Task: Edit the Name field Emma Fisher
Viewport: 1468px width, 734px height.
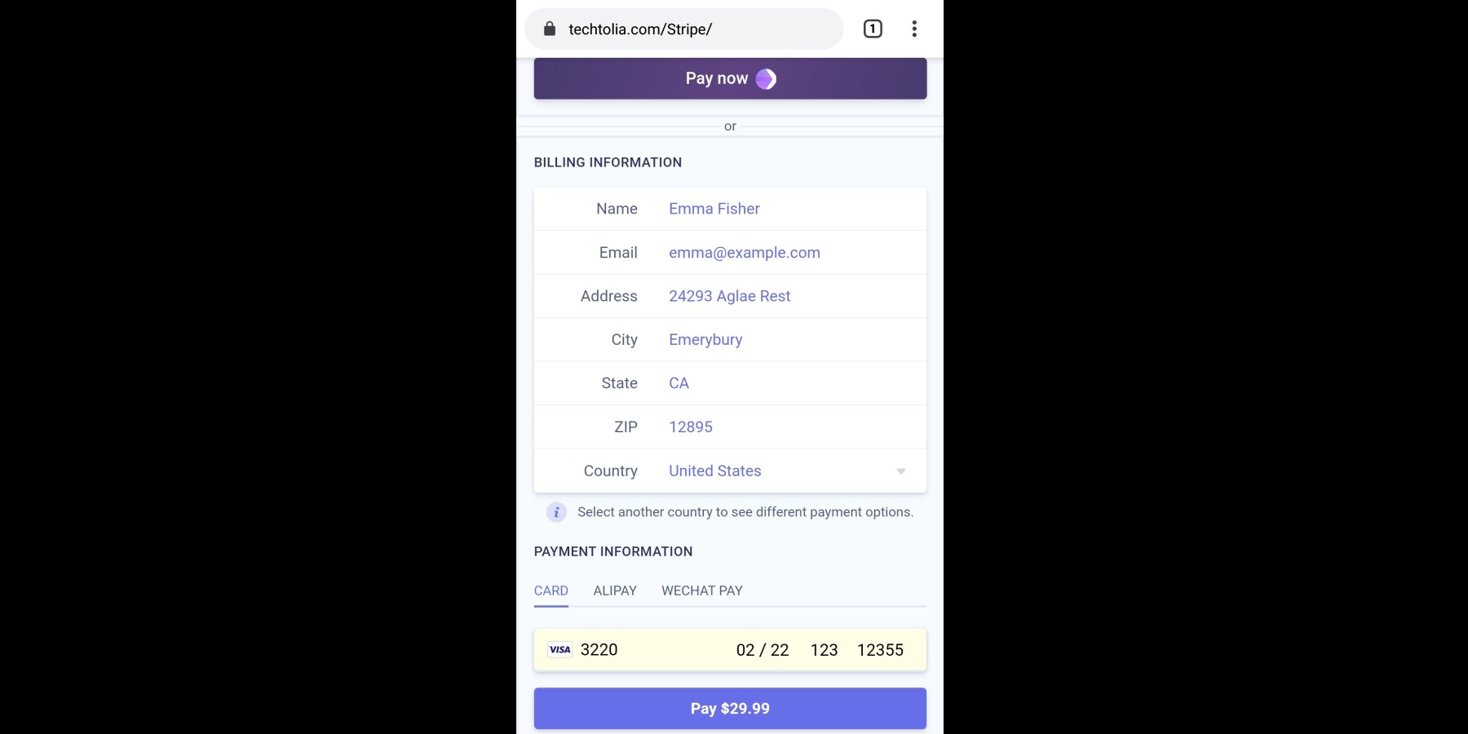Action: (714, 209)
